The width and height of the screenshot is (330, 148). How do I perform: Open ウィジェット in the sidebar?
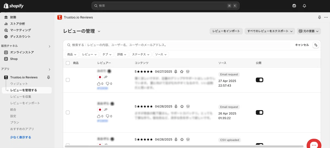[19, 84]
